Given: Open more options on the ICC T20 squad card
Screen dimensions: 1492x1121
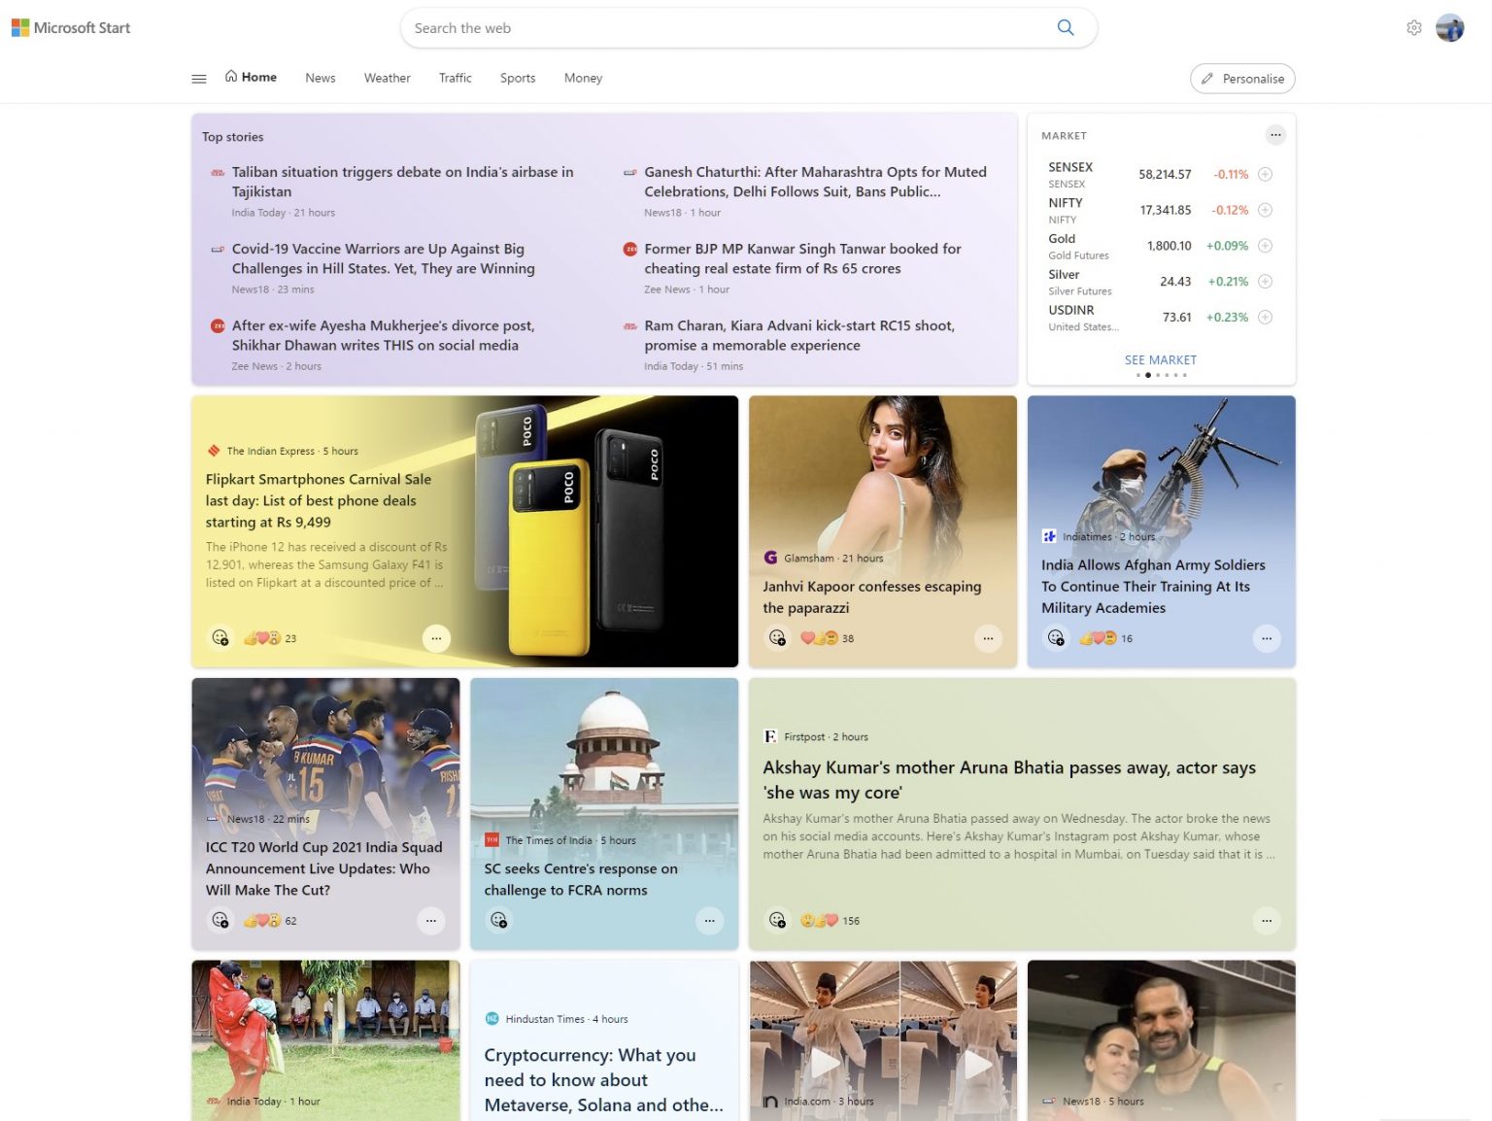Looking at the screenshot, I should pos(430,920).
